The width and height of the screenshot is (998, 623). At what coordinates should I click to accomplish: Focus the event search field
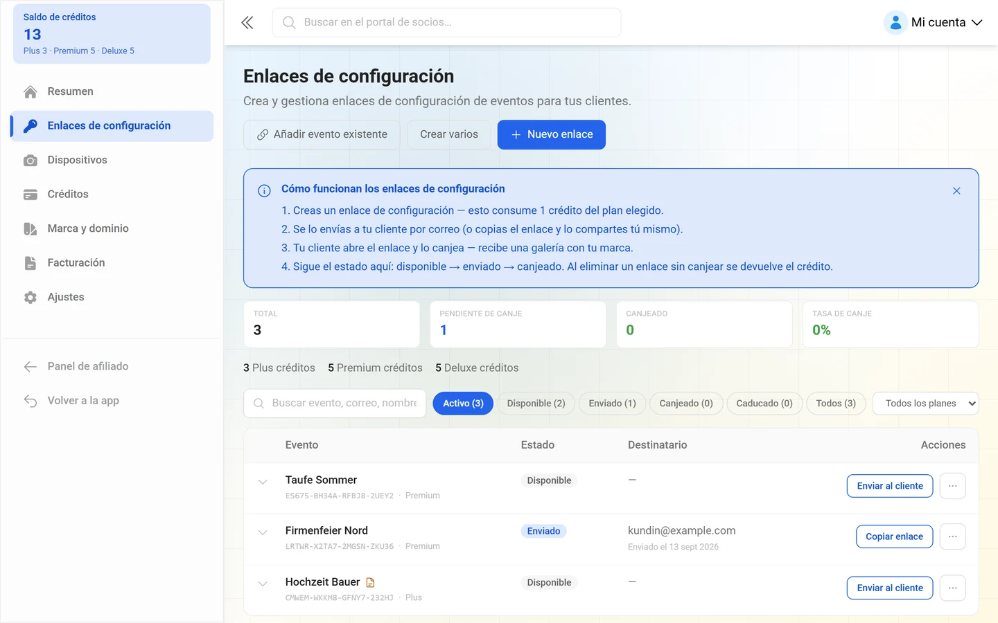click(335, 404)
